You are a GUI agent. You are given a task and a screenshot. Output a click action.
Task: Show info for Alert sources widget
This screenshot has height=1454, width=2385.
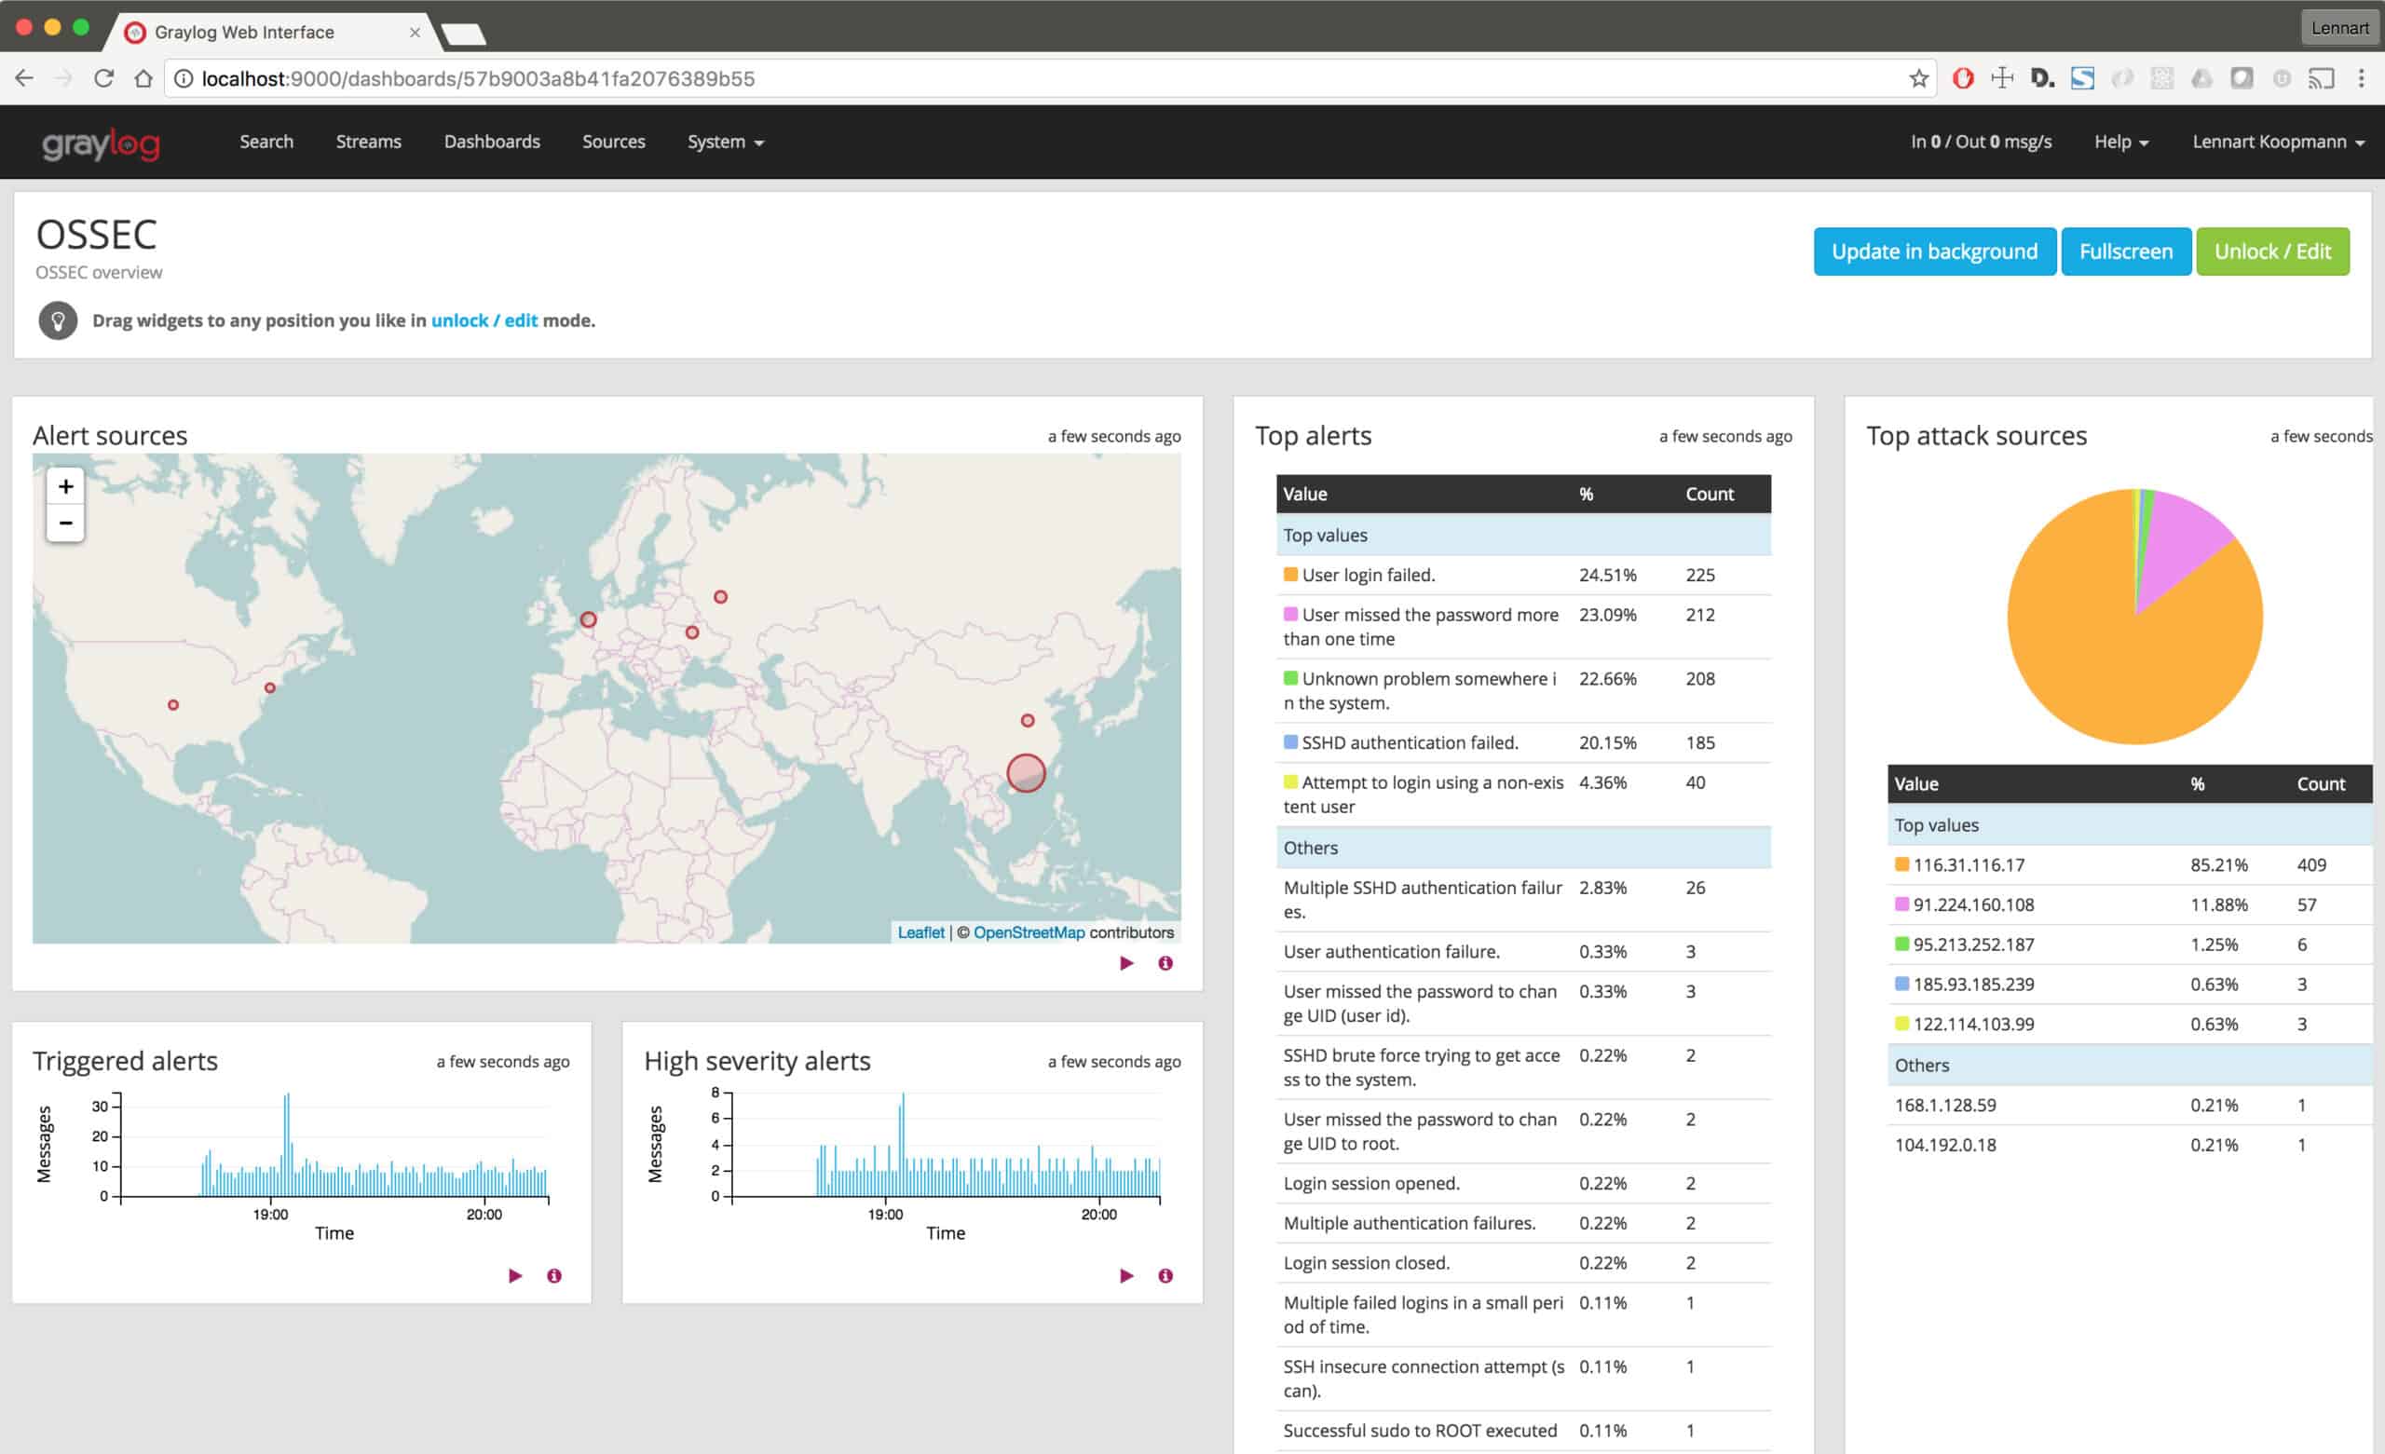pos(1165,963)
